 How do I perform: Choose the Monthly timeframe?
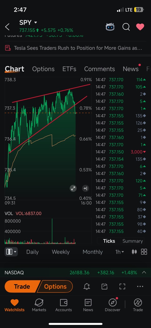[x=93, y=252]
